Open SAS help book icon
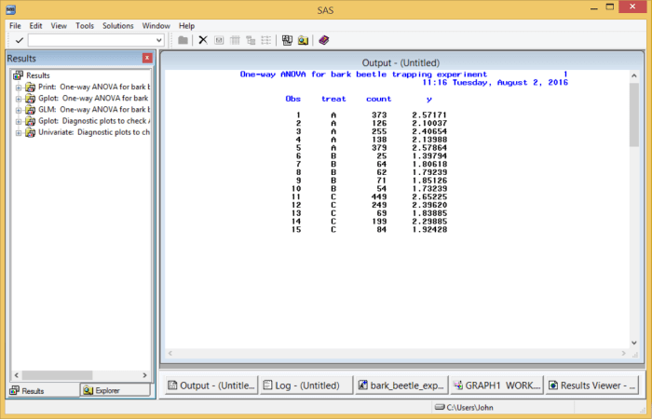This screenshot has height=419, width=652. click(x=324, y=40)
